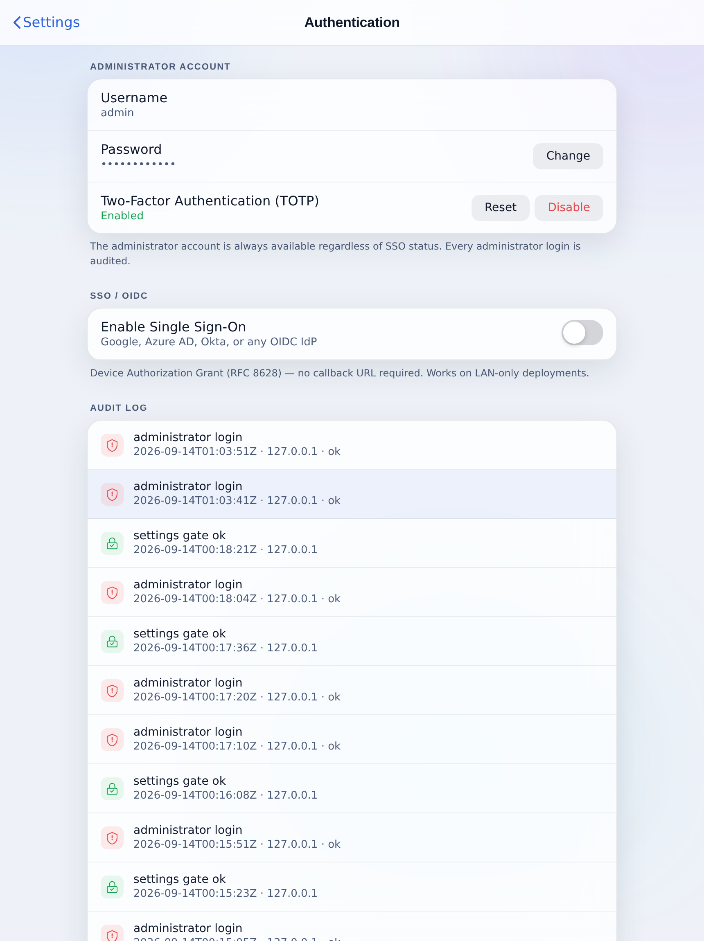Click administrator account always available note
Screen dimensions: 704x941
coord(335,254)
